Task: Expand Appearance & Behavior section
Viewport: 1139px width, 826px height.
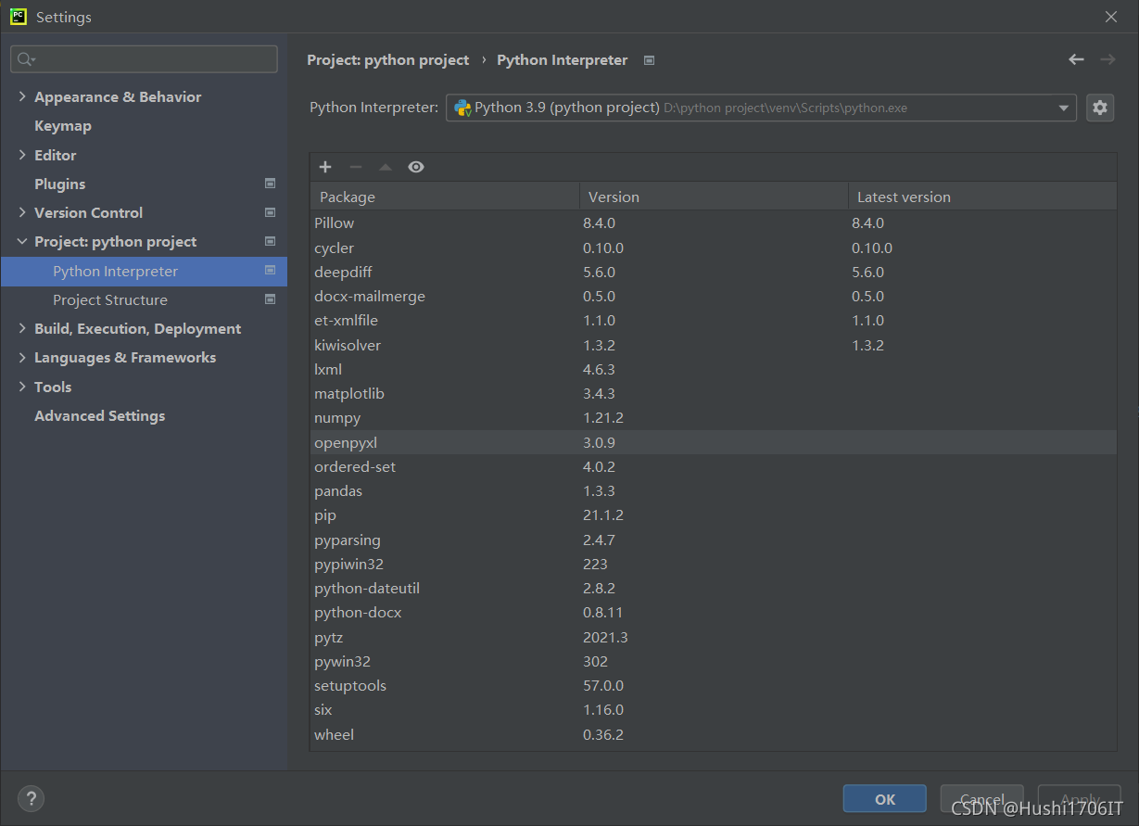Action: click(22, 96)
